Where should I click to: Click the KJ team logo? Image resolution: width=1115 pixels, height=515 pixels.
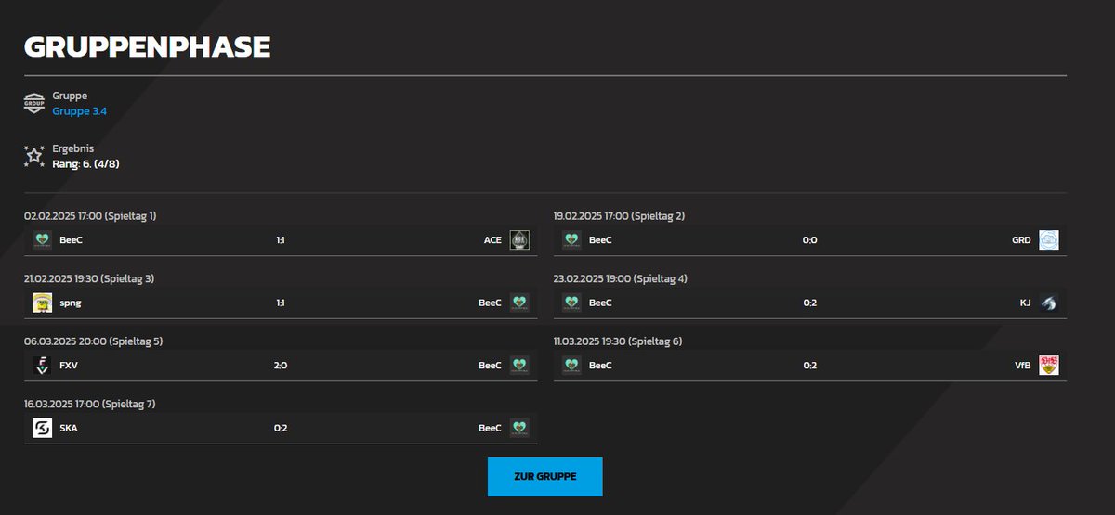click(x=1049, y=303)
